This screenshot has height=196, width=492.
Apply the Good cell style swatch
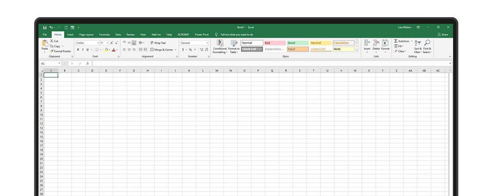tap(297, 43)
